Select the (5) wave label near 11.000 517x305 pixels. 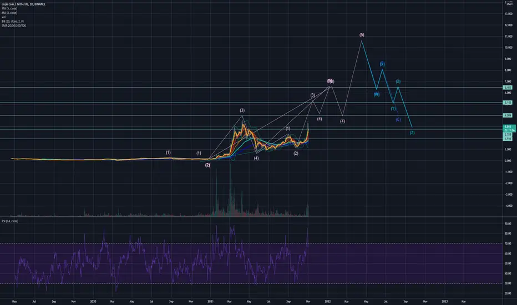pyautogui.click(x=362, y=35)
